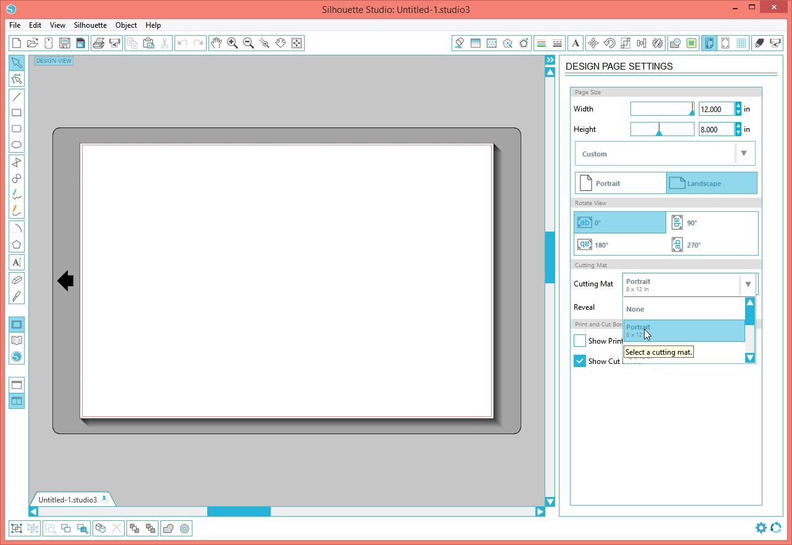This screenshot has height=545, width=792.
Task: Save to SD card icon
Action: click(x=81, y=43)
